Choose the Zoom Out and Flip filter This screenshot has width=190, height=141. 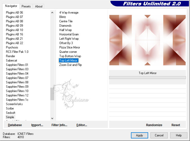pyautogui.click(x=70, y=65)
